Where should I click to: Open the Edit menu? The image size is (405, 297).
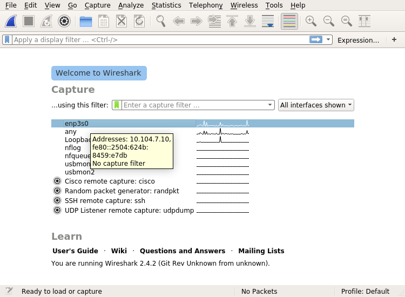click(30, 5)
